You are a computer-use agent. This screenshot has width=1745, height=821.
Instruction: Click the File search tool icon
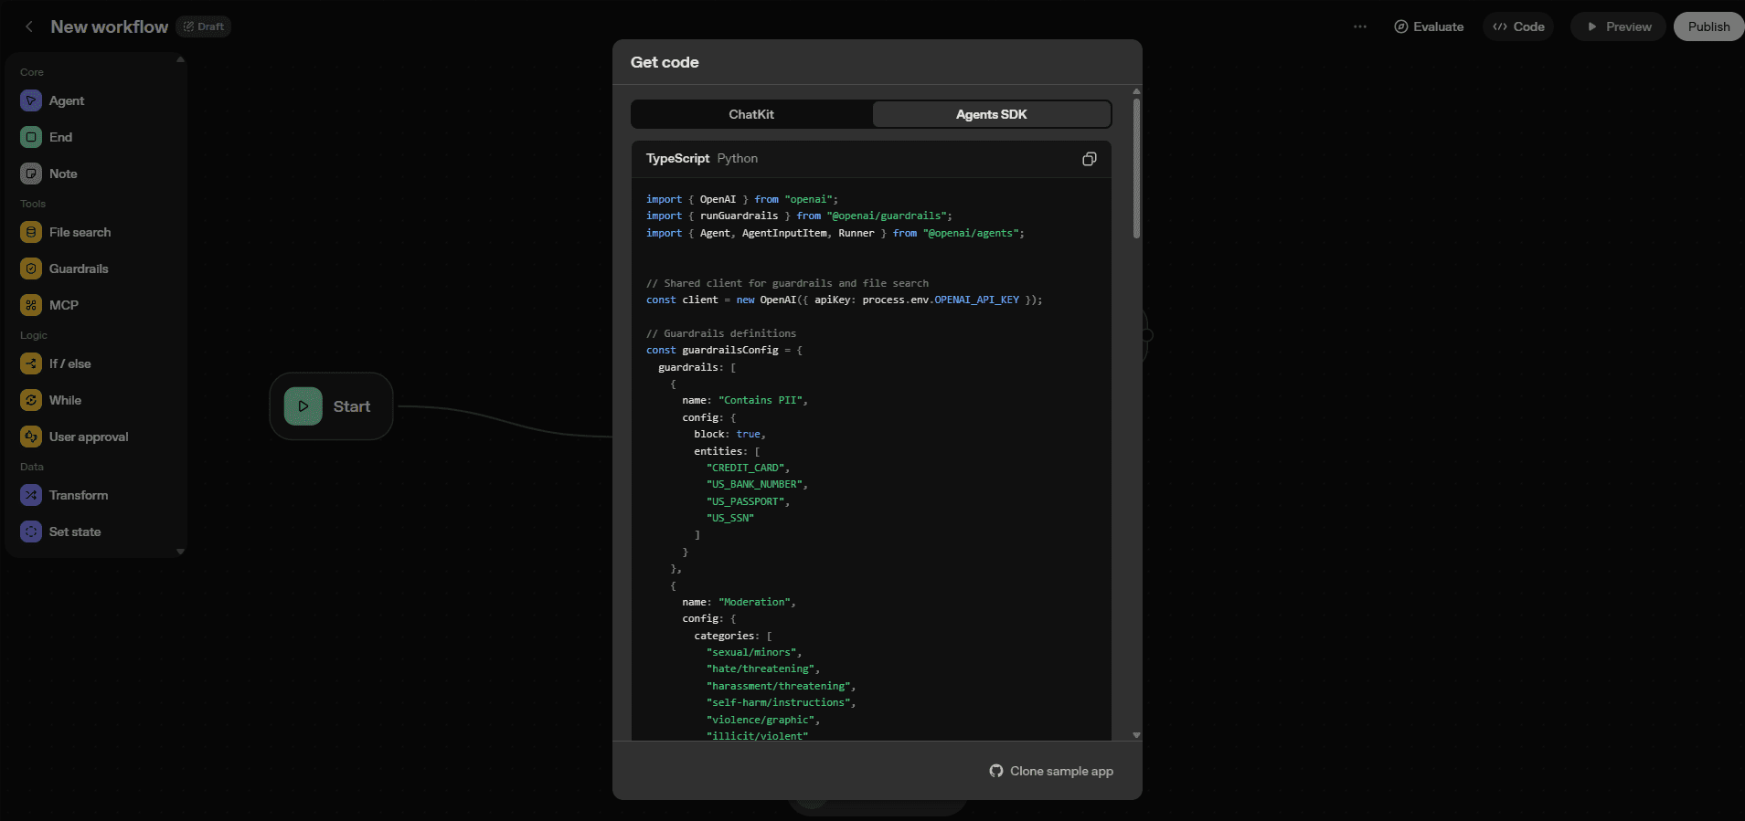point(31,232)
